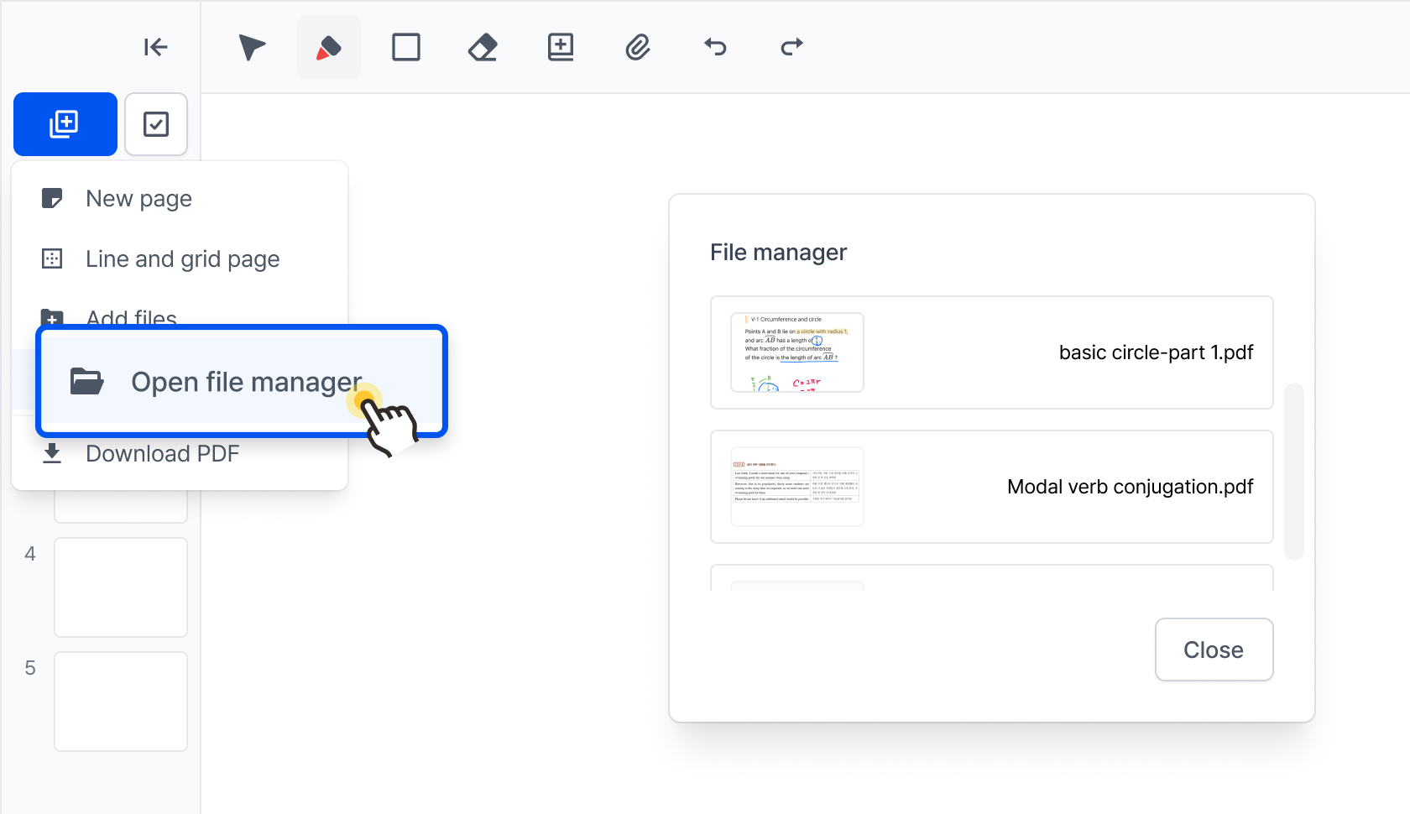This screenshot has height=814, width=1410.
Task: Click the download arrow icon
Action: (x=52, y=453)
